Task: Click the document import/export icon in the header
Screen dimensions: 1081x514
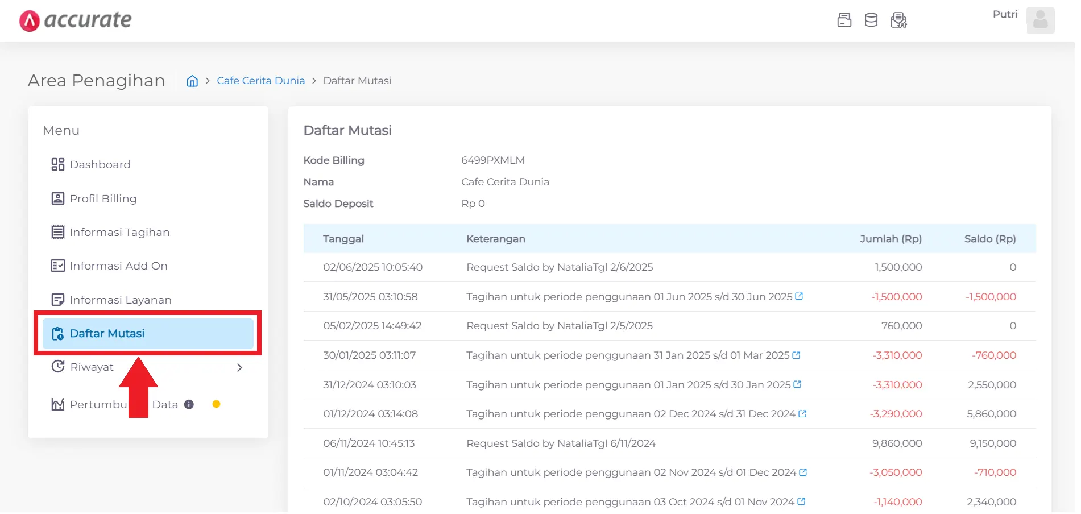Action: pos(898,19)
